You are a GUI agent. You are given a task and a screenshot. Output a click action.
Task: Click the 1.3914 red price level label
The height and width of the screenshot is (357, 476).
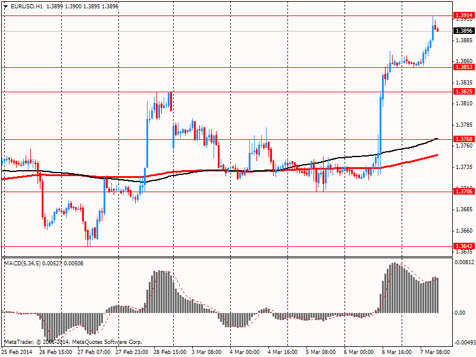pyautogui.click(x=464, y=15)
